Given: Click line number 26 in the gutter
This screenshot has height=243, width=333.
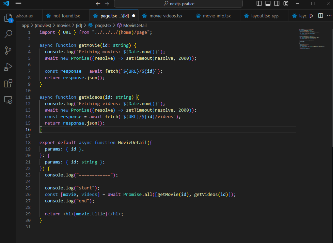Looking at the screenshot, I should coord(28,195).
